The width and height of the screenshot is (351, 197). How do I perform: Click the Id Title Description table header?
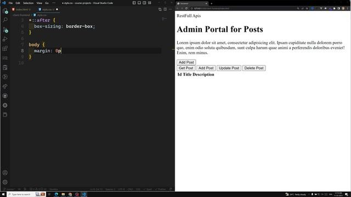click(196, 74)
